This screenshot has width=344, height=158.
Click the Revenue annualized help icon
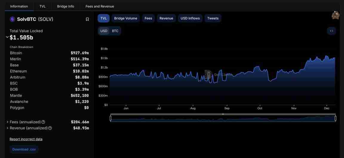(x=50, y=128)
